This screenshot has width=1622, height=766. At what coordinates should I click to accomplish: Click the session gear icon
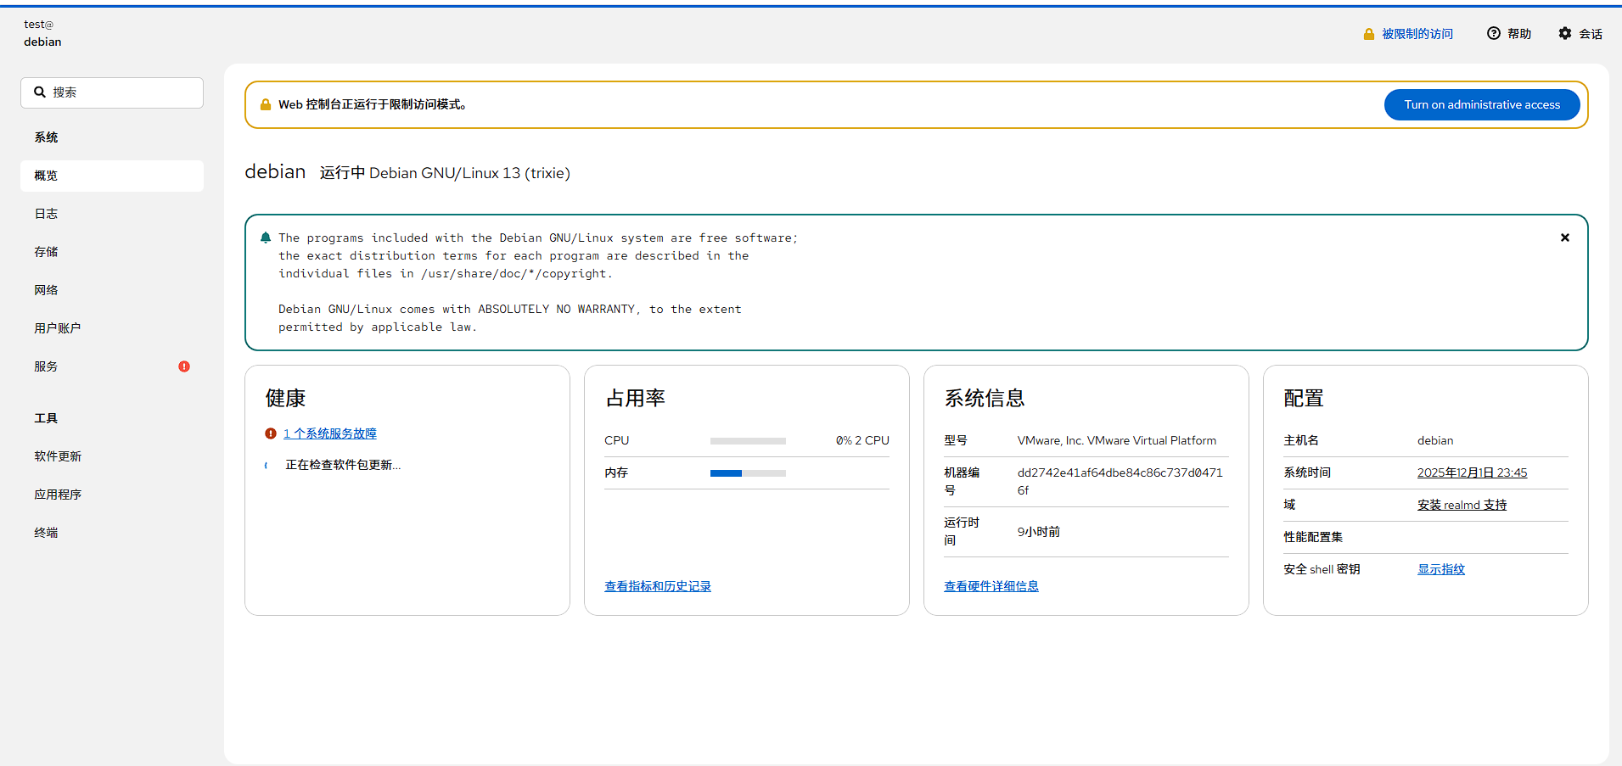1564,33
